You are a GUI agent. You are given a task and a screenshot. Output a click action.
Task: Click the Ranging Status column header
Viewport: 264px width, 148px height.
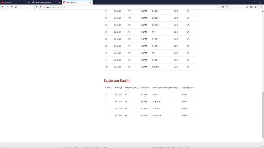[188, 88]
